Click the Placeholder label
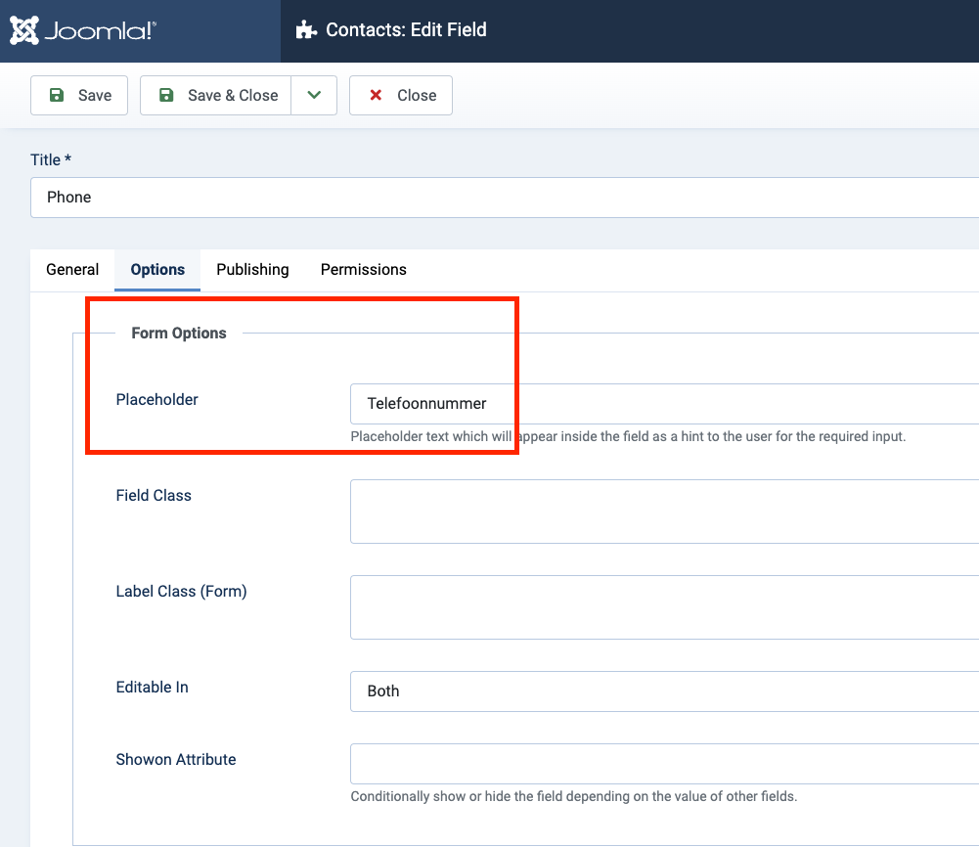 pos(156,400)
